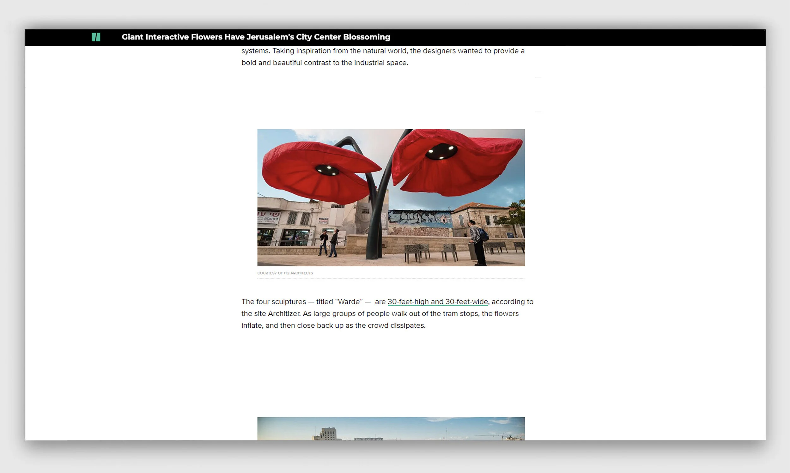The image size is (790, 473).
Task: Click the green HuffPost logo icon
Action: pos(96,37)
